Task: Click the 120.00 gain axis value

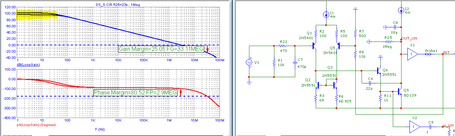Action: pos(11,7)
